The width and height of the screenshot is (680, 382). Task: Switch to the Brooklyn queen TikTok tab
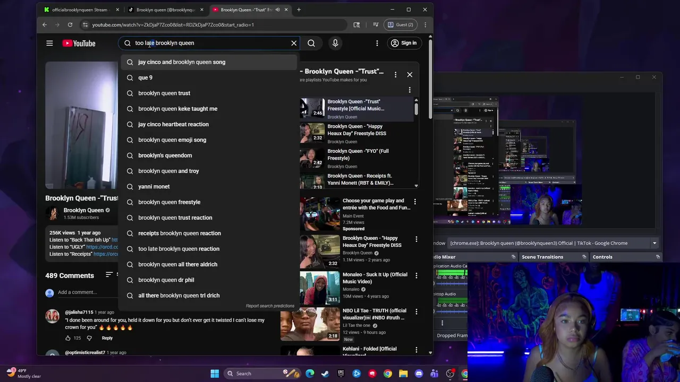[165, 10]
